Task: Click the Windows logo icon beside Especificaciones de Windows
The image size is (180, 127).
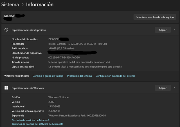Action: (6, 88)
